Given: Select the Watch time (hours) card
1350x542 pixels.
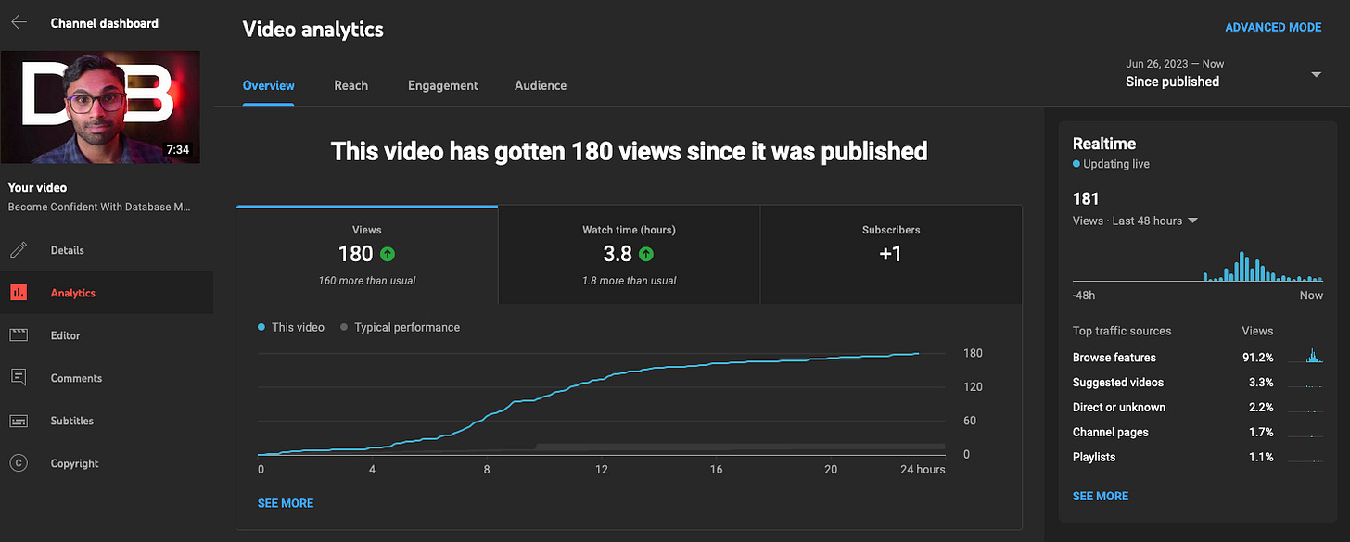Looking at the screenshot, I should coord(629,255).
